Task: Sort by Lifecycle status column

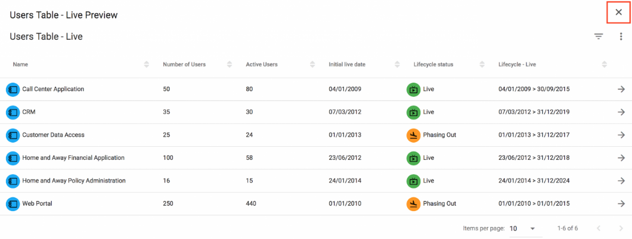Action: (x=482, y=64)
